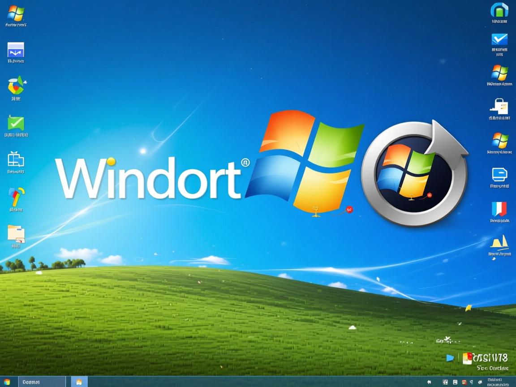Open the blue window-layout shortcut on left desktop
Viewport: 516px width, 387px height.
pos(16,159)
